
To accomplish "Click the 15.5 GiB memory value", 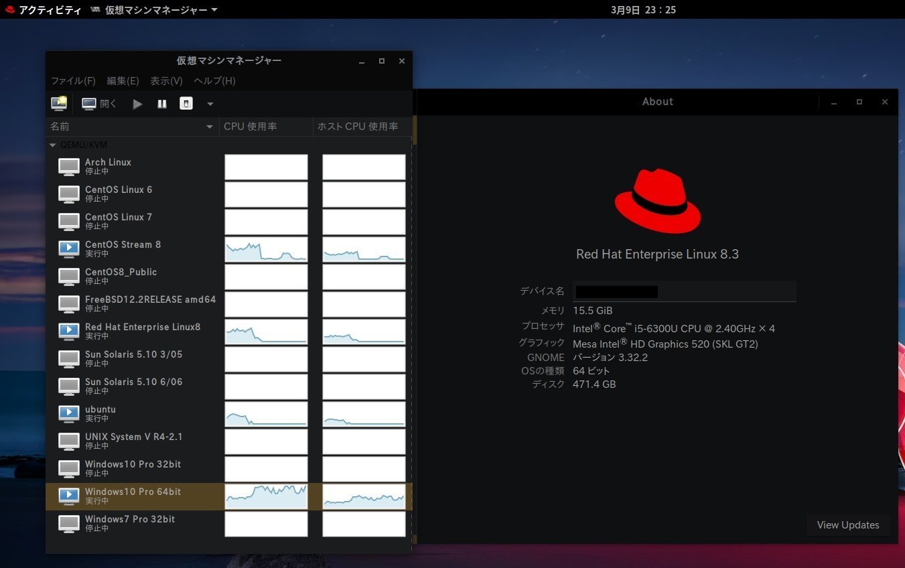I will pyautogui.click(x=593, y=311).
